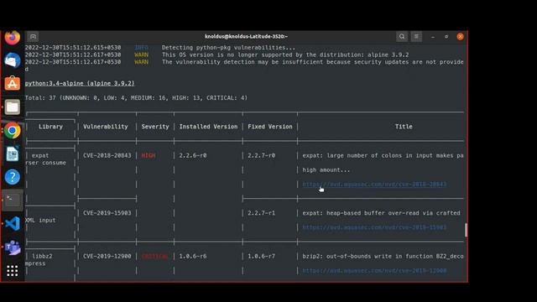
Task: Click the HIGH severity cell
Action: [x=149, y=155]
